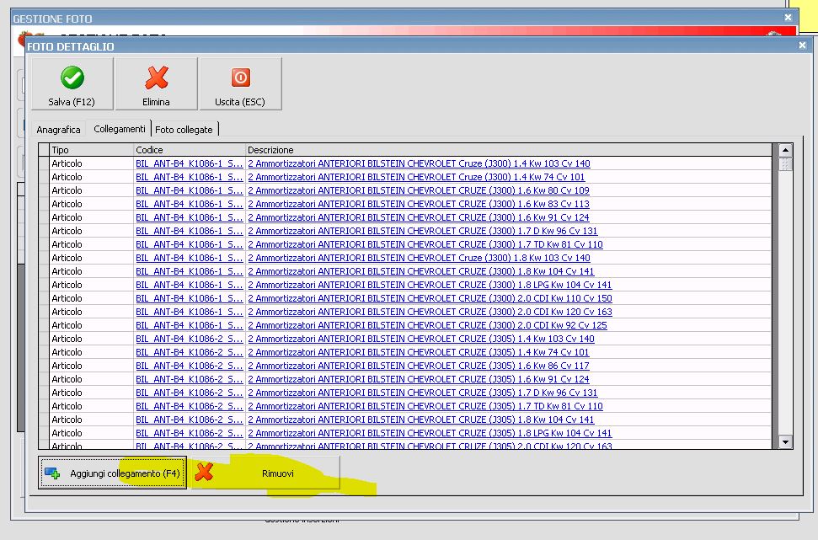
Task: Open link CRUZE (J300) 2.0 CDI Kw 120 Cv 163
Action: [x=430, y=312]
